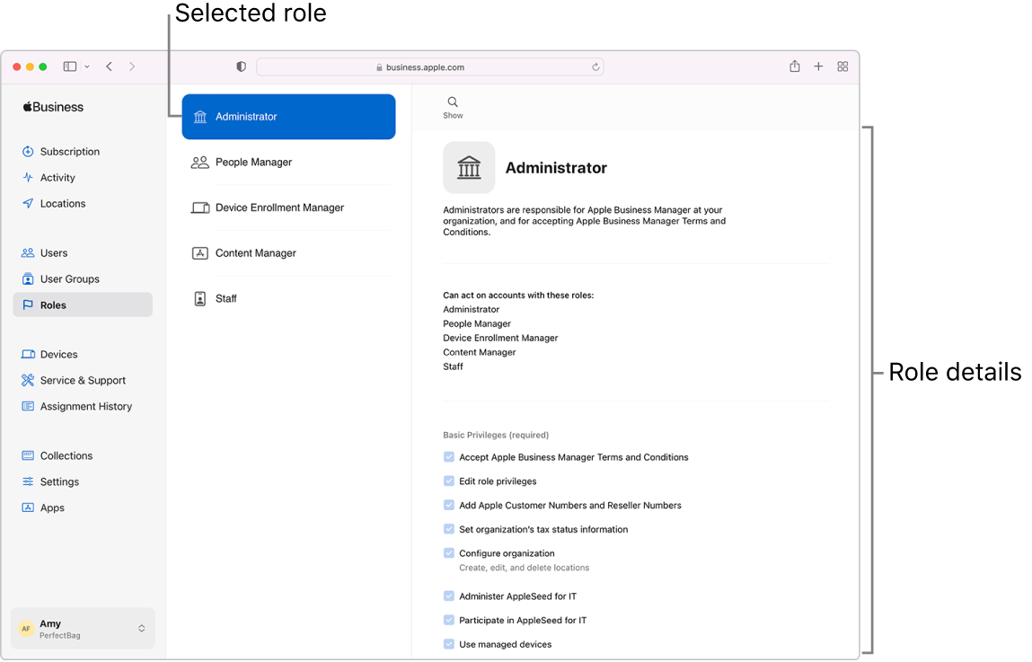Open Service & Support
Screen dimensions: 1032x662
tap(83, 380)
